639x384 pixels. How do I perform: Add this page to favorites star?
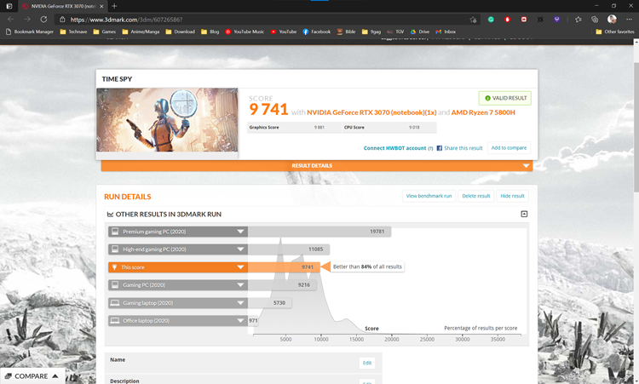pyautogui.click(x=473, y=20)
